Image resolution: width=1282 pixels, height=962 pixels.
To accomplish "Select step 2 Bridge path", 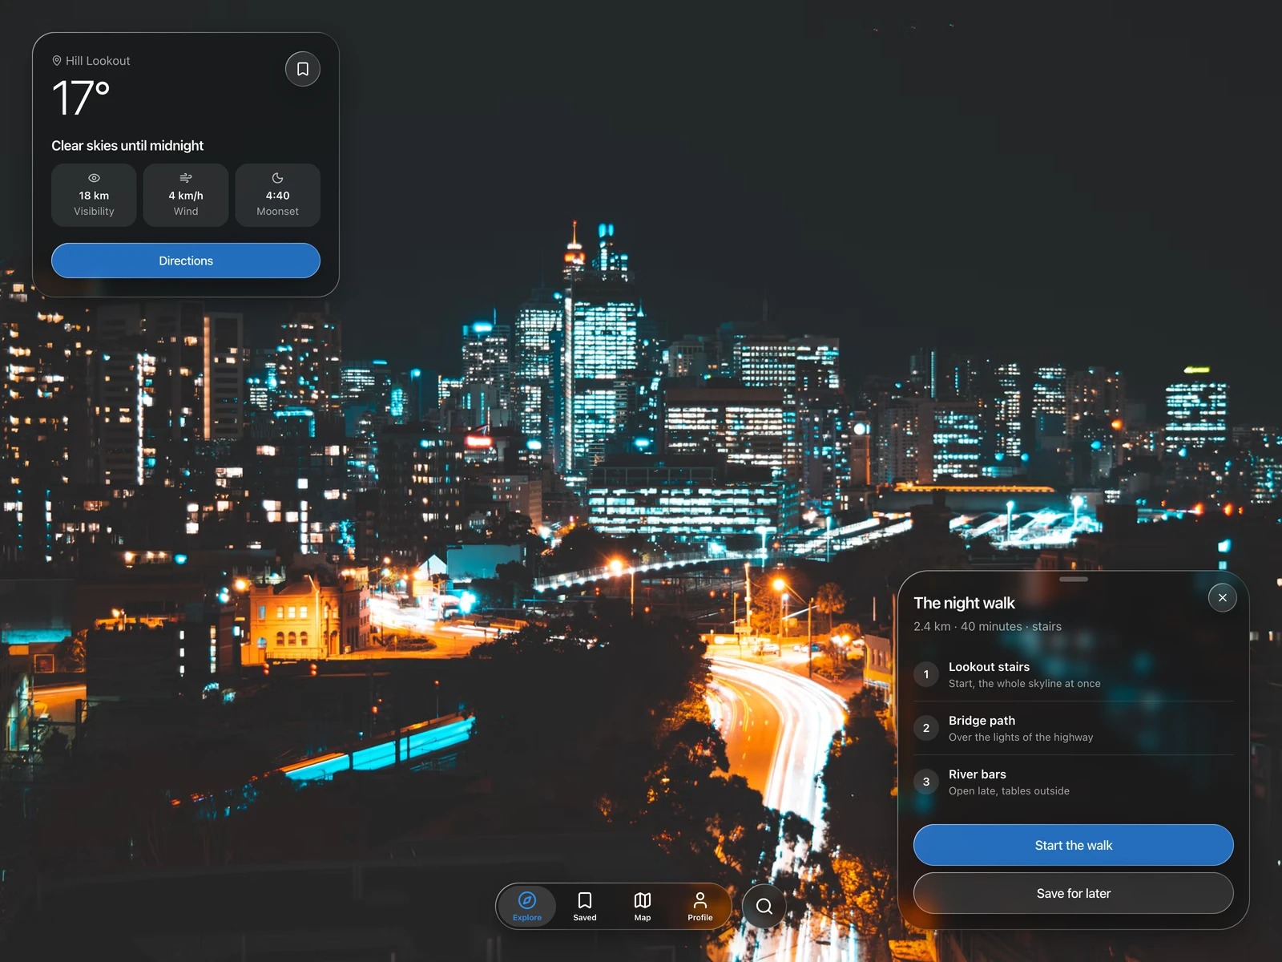I will pyautogui.click(x=1074, y=728).
